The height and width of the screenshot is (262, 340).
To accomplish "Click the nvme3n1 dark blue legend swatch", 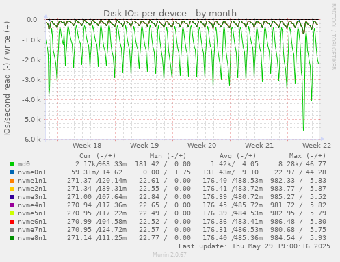I will 12,197.
